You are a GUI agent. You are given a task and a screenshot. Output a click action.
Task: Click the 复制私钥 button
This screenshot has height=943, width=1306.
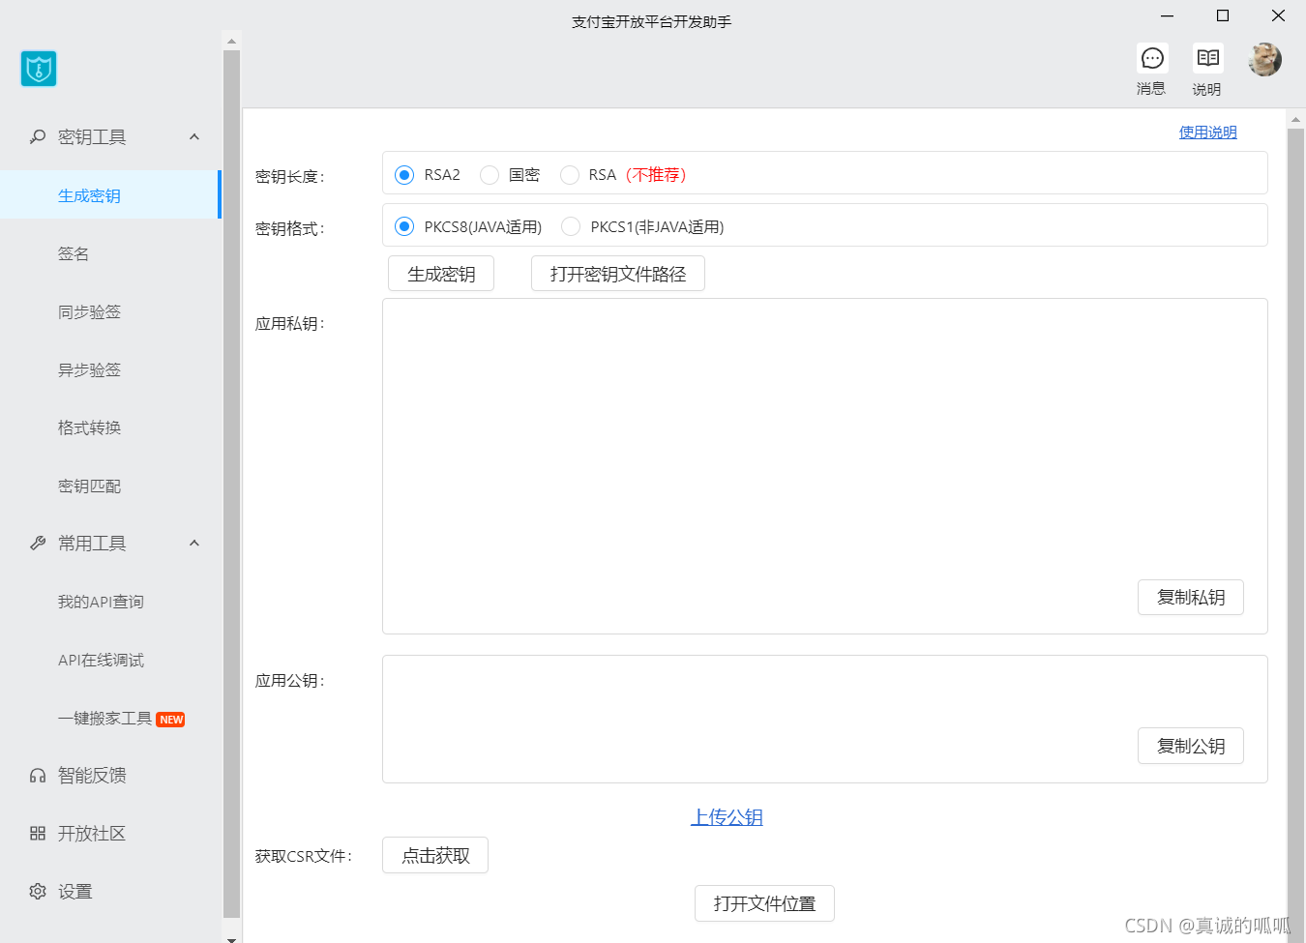click(1191, 598)
